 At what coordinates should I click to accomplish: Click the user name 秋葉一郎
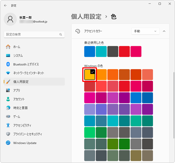point(26,17)
